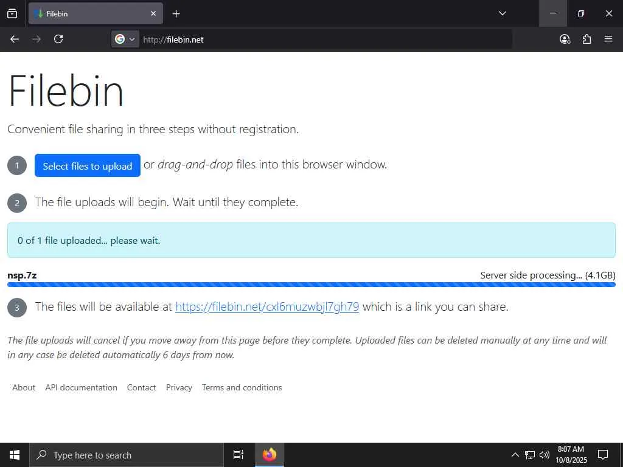The height and width of the screenshot is (467, 623).
Task: Open the Windows Start menu
Action: (15, 455)
